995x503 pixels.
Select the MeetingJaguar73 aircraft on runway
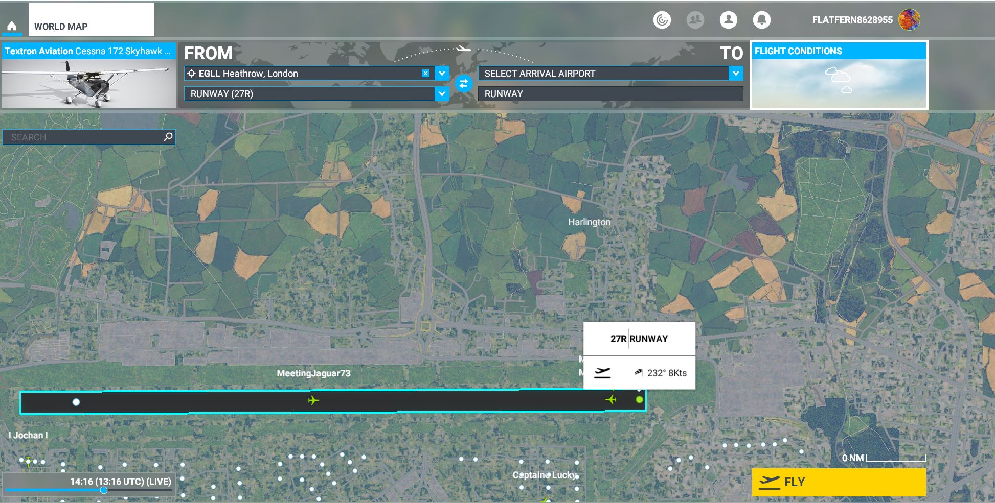(x=313, y=400)
